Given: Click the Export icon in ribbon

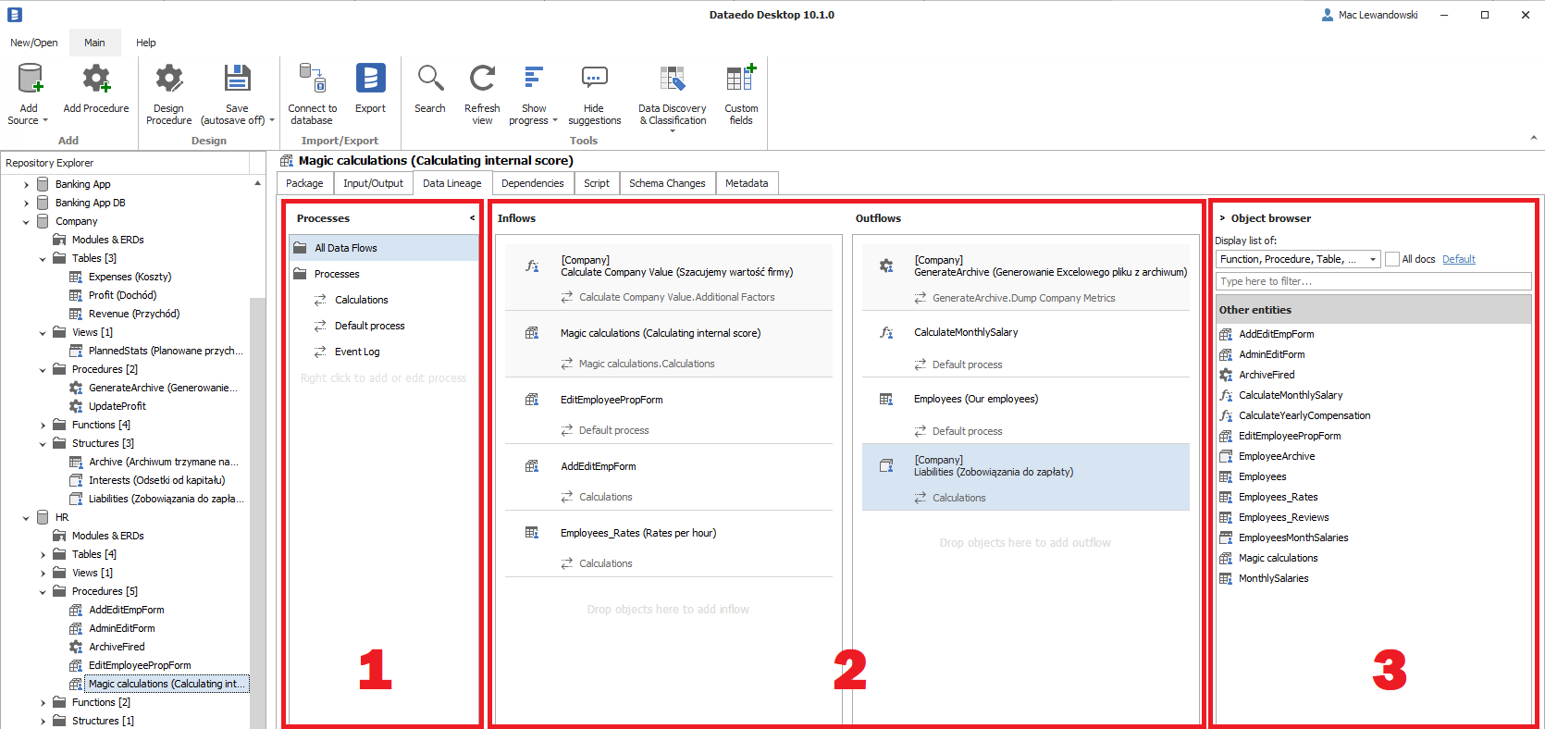Looking at the screenshot, I should [370, 80].
